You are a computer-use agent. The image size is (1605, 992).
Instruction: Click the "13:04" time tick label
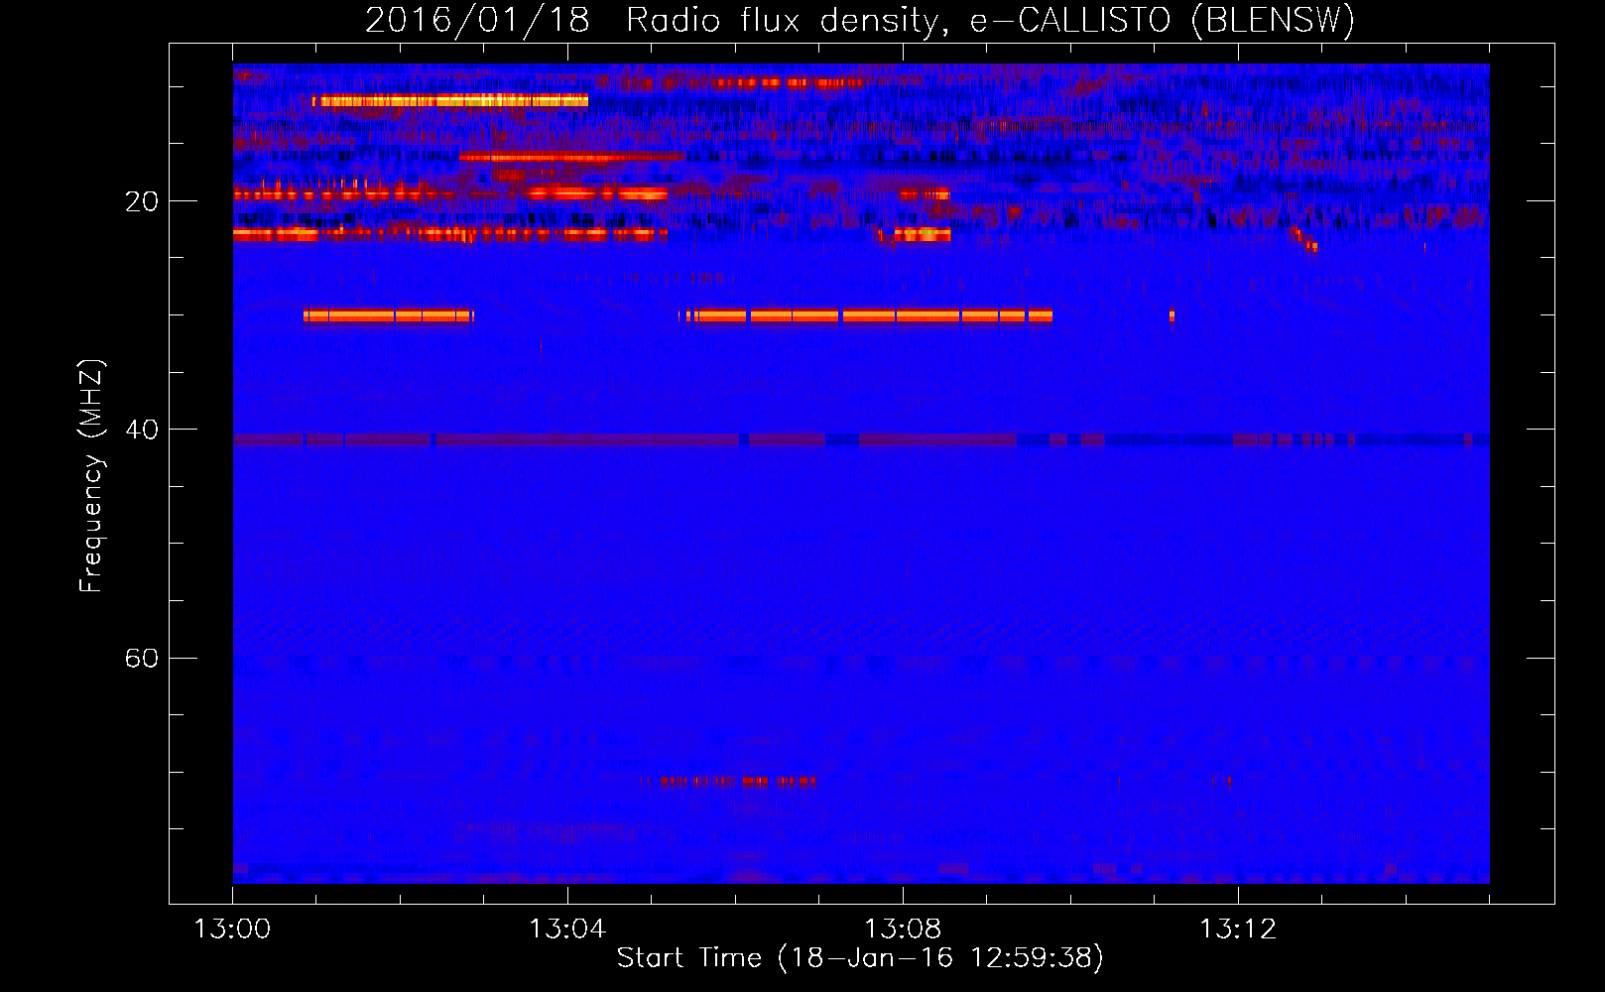tap(567, 930)
